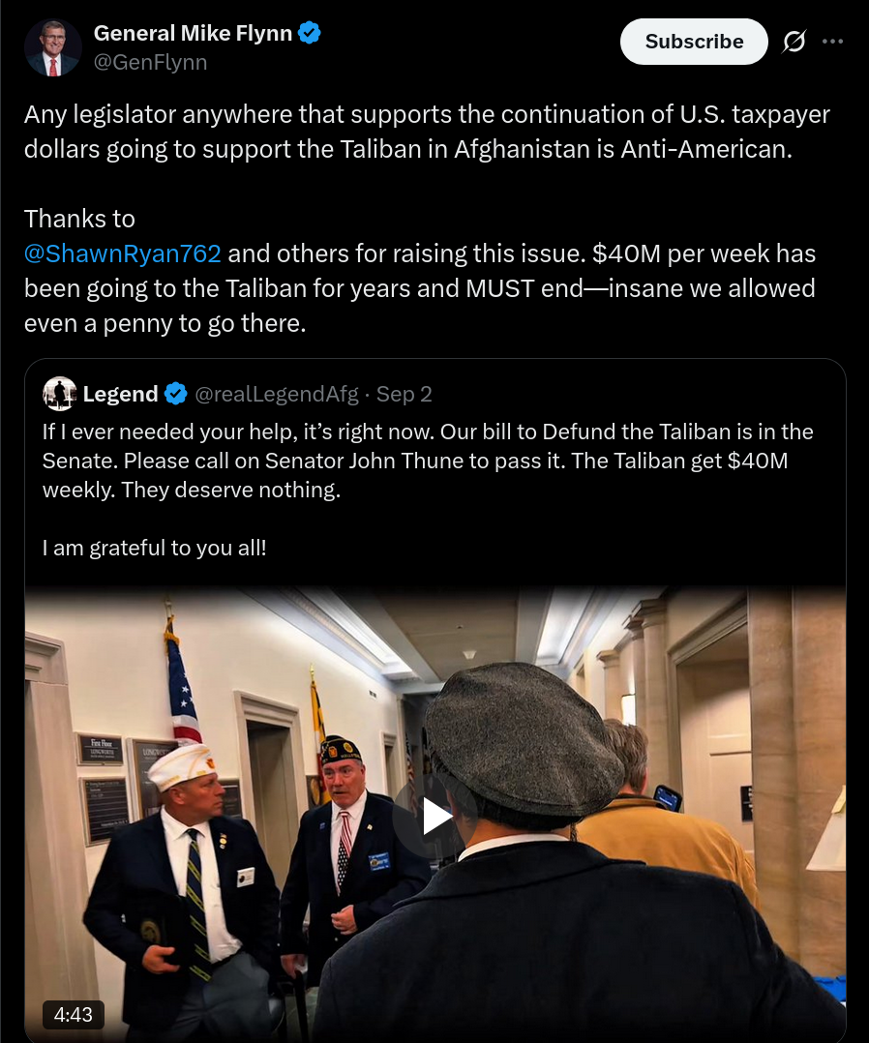Viewport: 869px width, 1043px height.
Task: Open the @ShawnRyan762 mention link
Action: click(123, 253)
